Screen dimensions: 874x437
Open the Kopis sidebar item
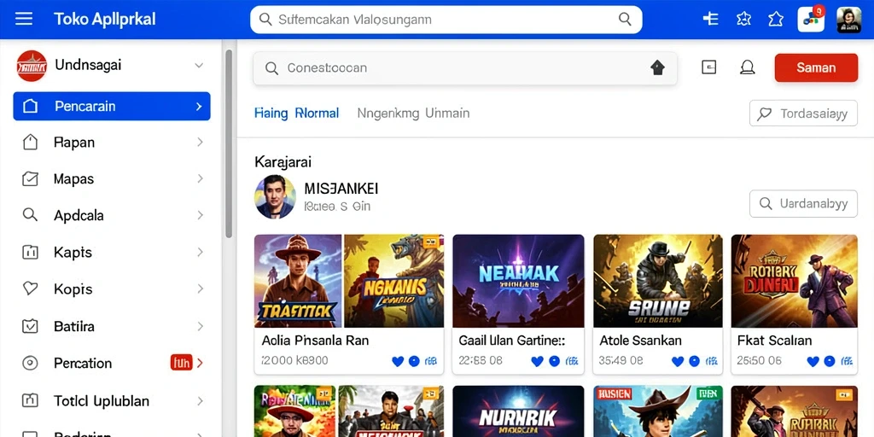point(112,288)
